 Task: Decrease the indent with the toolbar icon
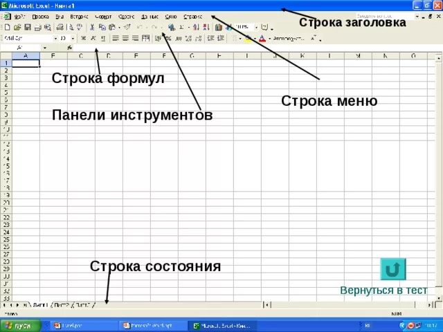[210, 38]
